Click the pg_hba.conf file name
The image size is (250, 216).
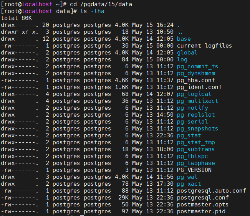196,80
